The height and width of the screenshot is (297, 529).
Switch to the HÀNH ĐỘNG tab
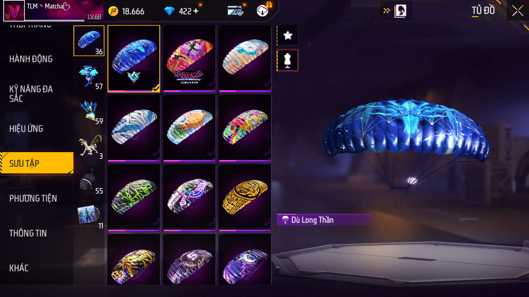click(31, 59)
